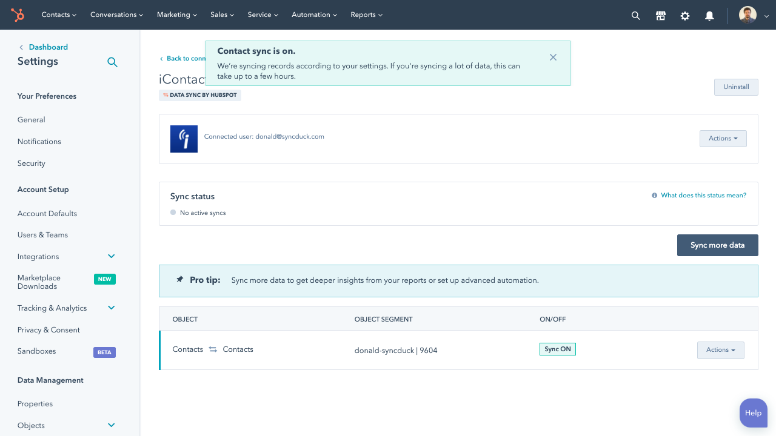Click the bidirectional sync arrows icon

213,349
